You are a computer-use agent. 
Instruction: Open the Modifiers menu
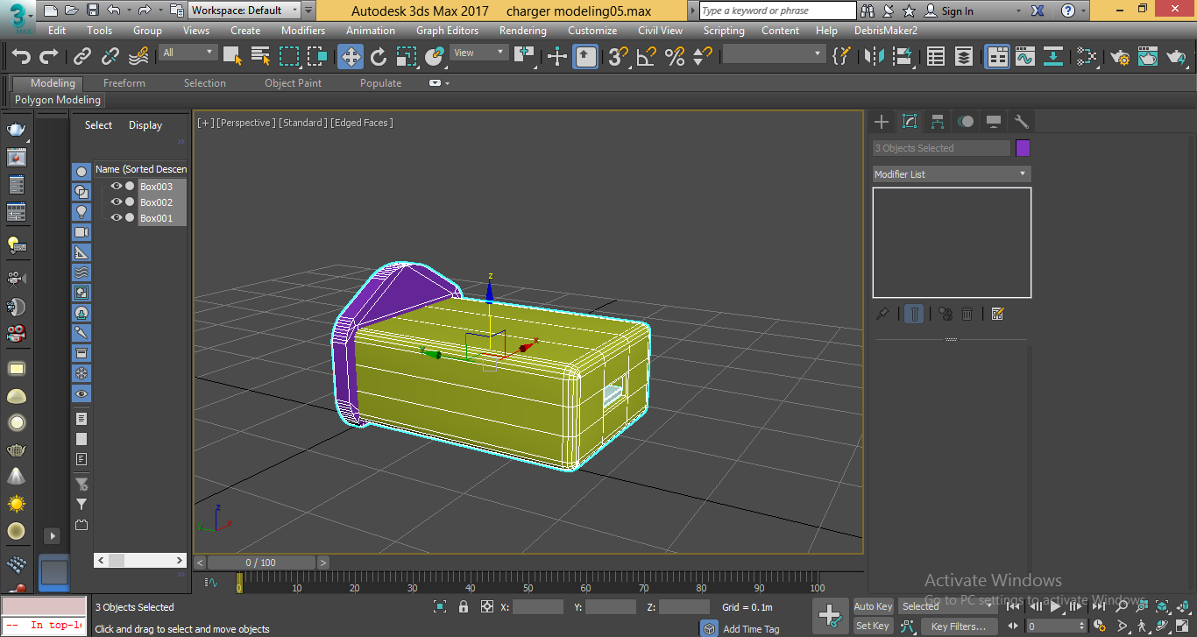click(x=303, y=31)
